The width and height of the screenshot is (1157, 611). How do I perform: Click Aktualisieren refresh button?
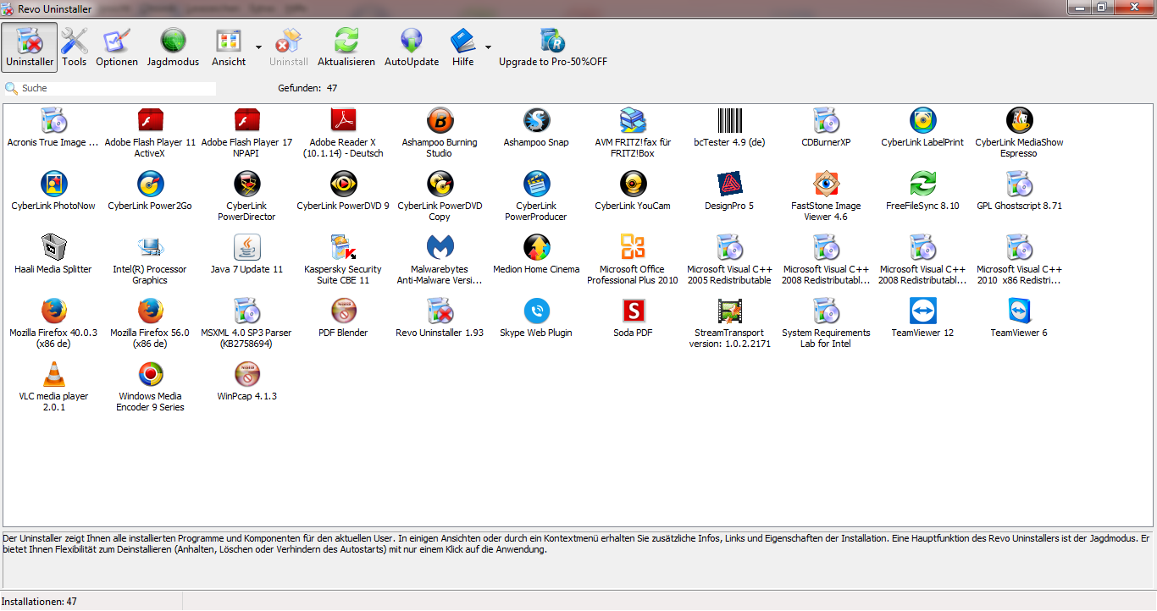click(x=346, y=47)
